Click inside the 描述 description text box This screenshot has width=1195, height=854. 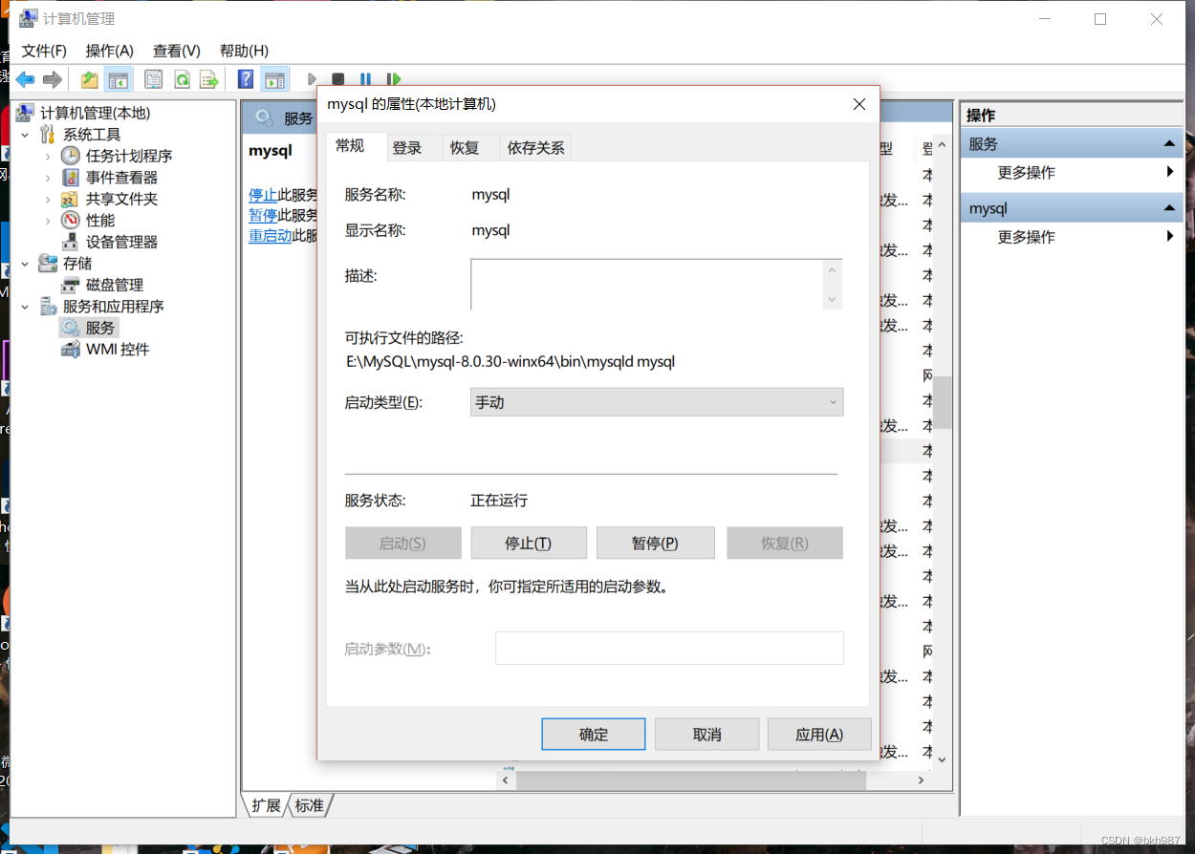pos(647,285)
